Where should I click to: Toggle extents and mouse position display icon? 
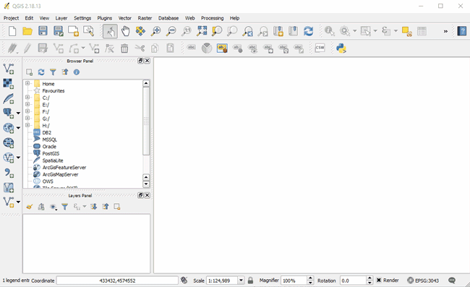coord(184,280)
